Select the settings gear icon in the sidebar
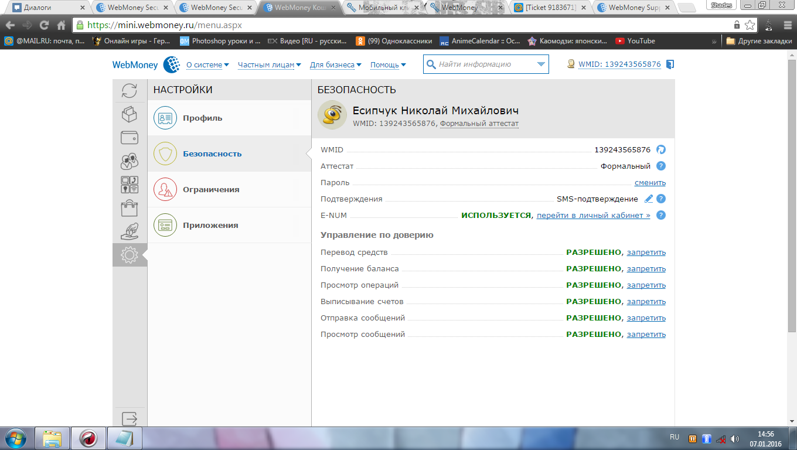This screenshot has height=450, width=797. coord(130,255)
